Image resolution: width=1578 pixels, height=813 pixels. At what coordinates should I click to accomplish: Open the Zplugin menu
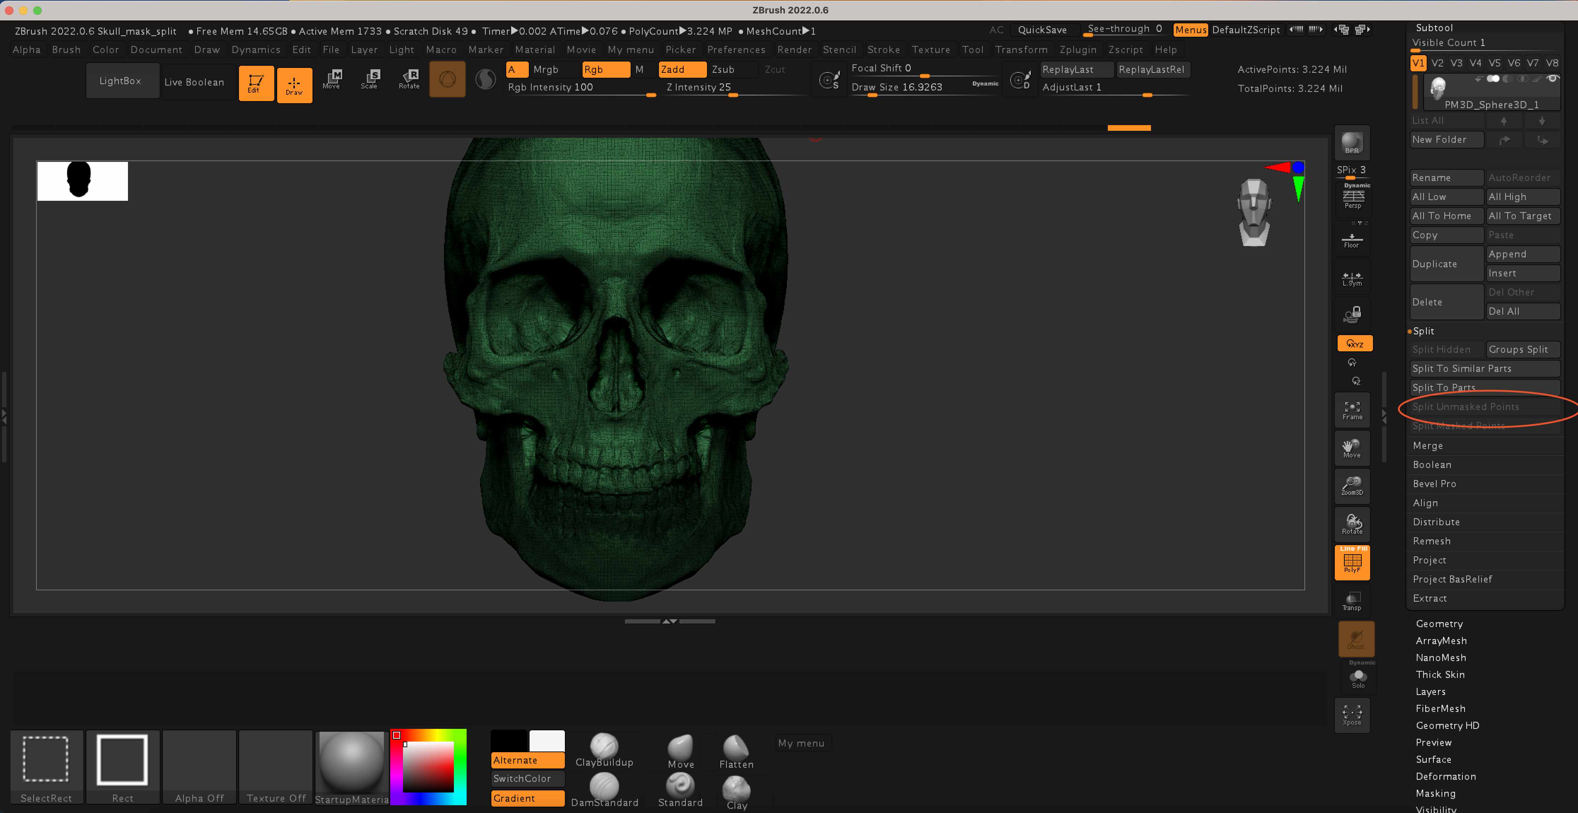1077,49
